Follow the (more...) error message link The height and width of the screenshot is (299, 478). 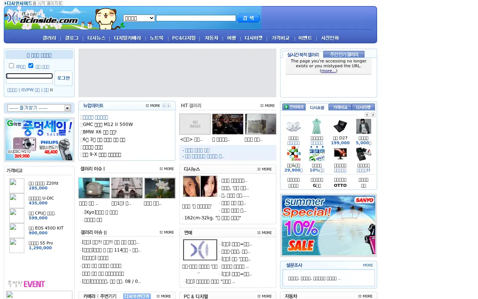tap(329, 71)
